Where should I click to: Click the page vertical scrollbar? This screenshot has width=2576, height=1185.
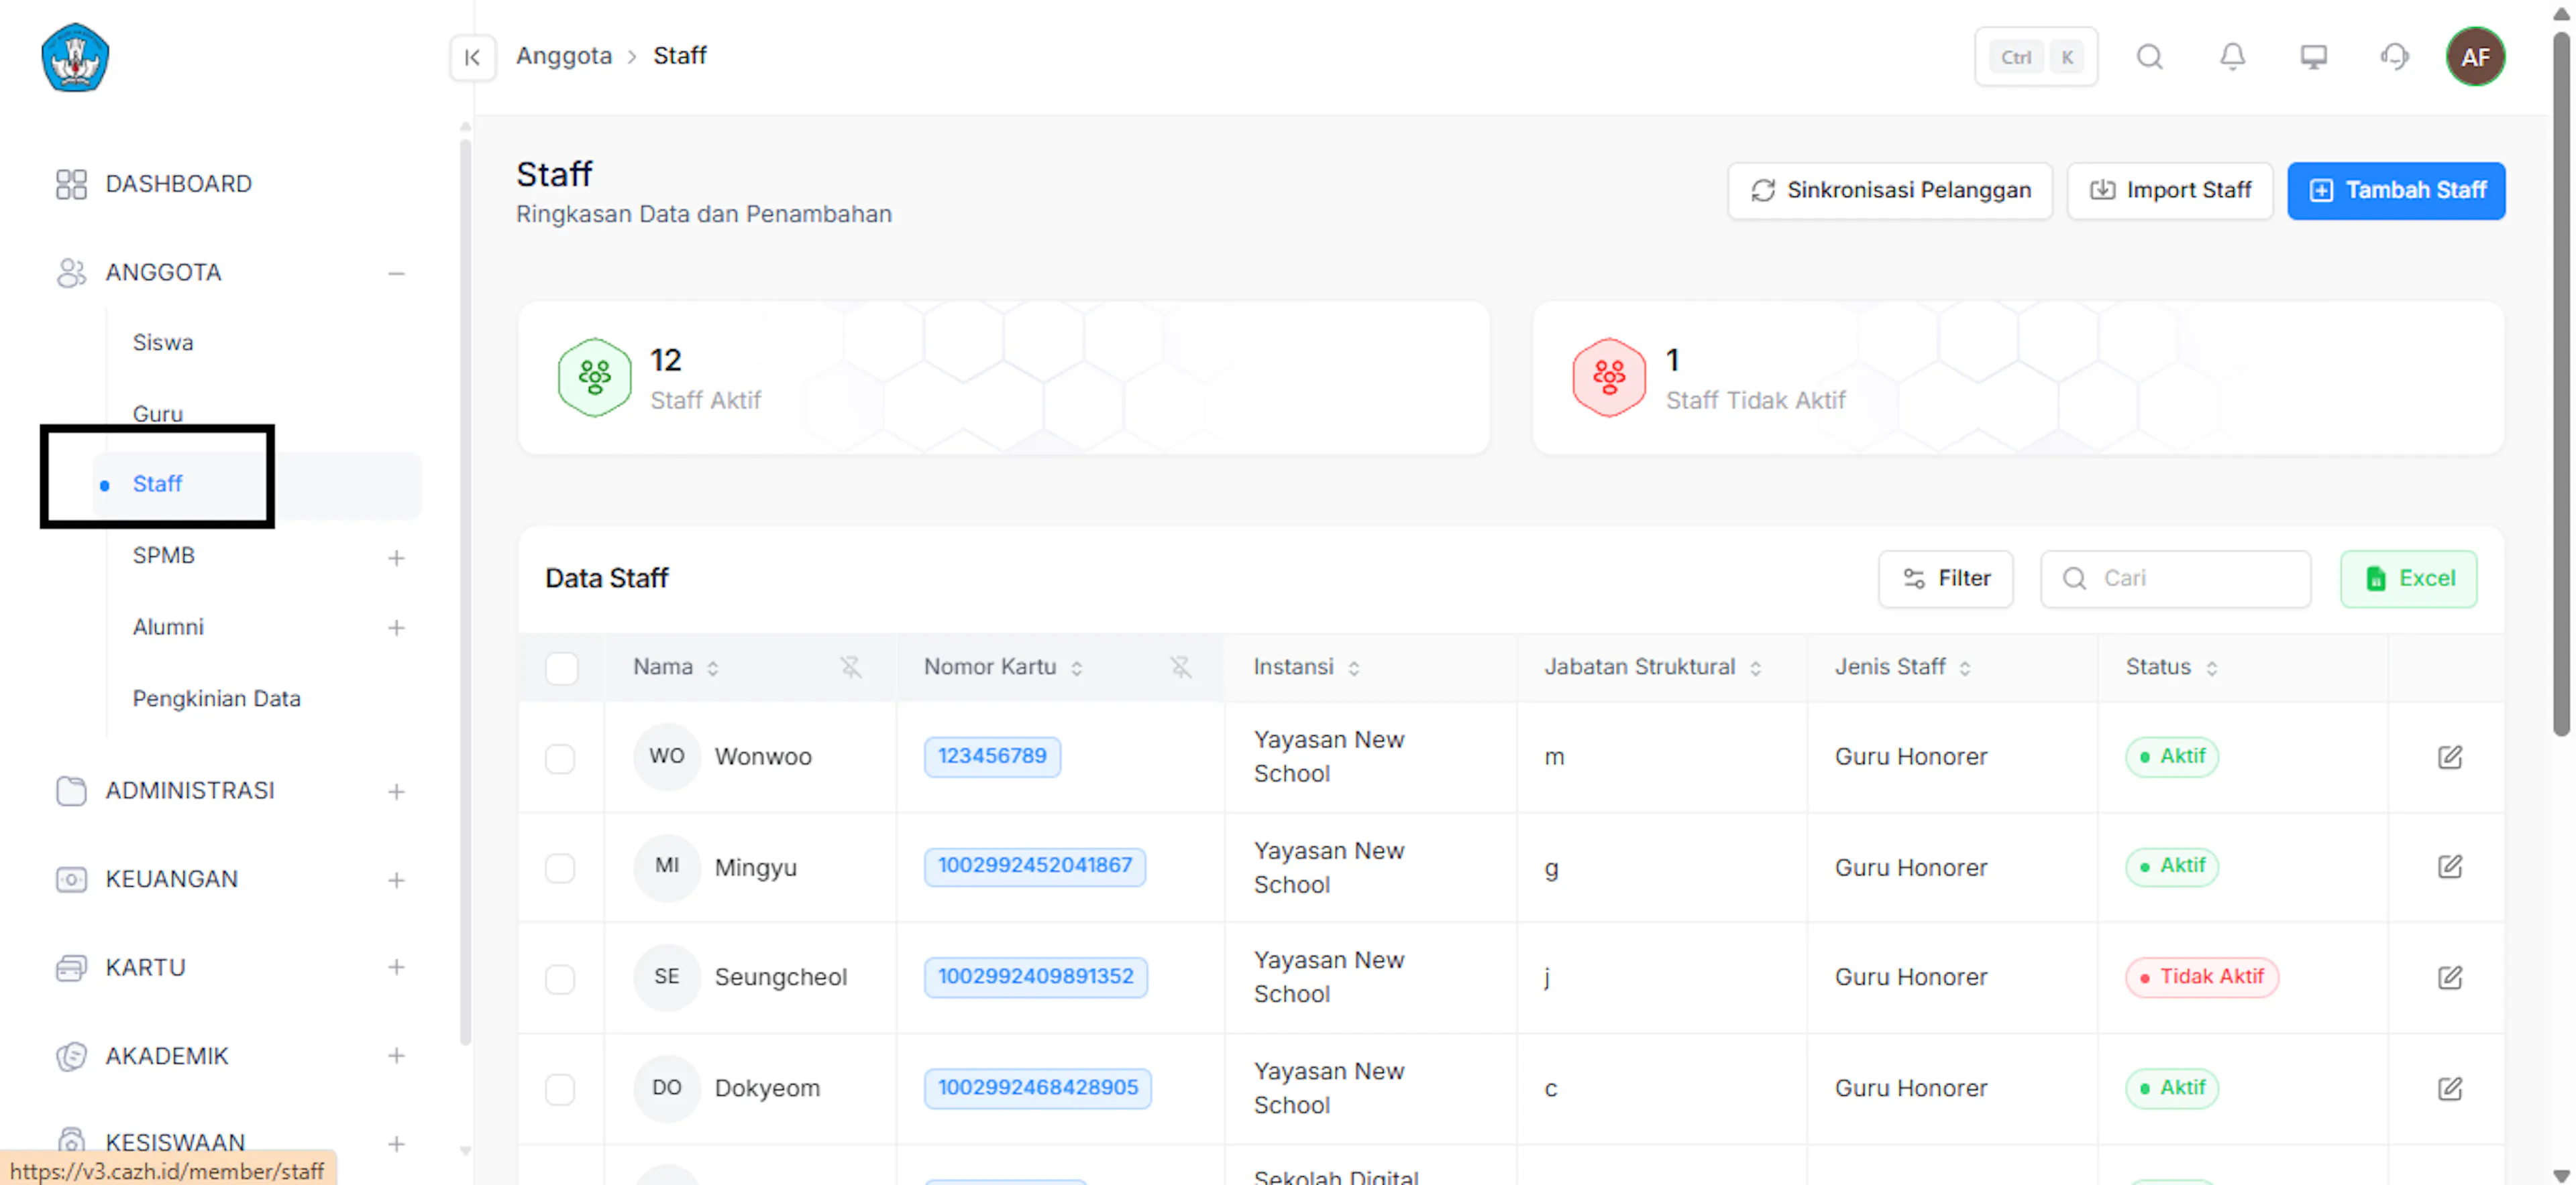point(2560,385)
